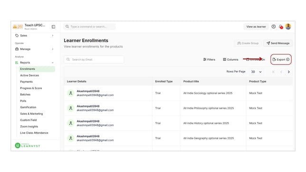Go to next page arrow

pos(288,72)
